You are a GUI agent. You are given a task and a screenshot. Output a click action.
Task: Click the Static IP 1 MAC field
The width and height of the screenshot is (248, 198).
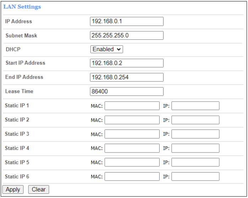(x=132, y=106)
